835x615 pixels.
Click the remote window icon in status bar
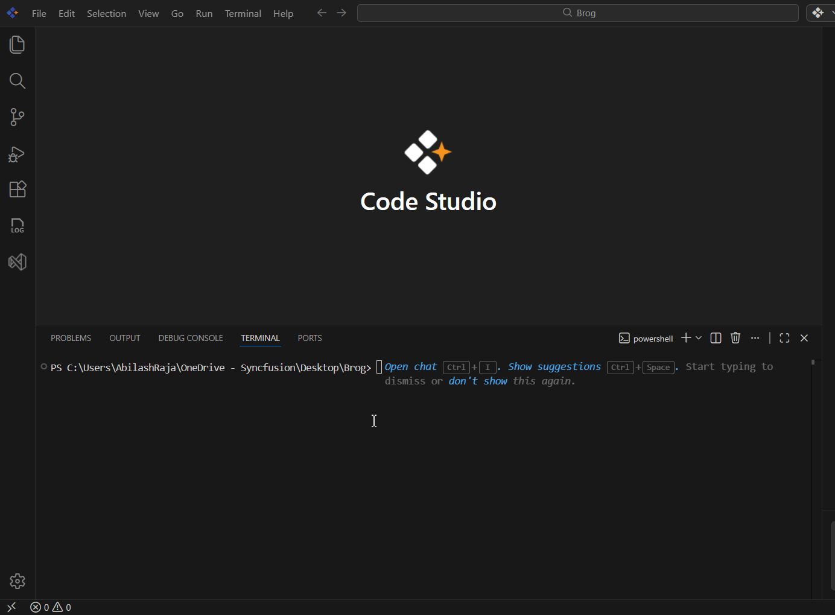coord(11,607)
